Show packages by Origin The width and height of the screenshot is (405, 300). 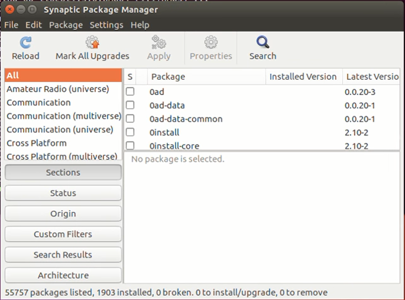coord(63,214)
